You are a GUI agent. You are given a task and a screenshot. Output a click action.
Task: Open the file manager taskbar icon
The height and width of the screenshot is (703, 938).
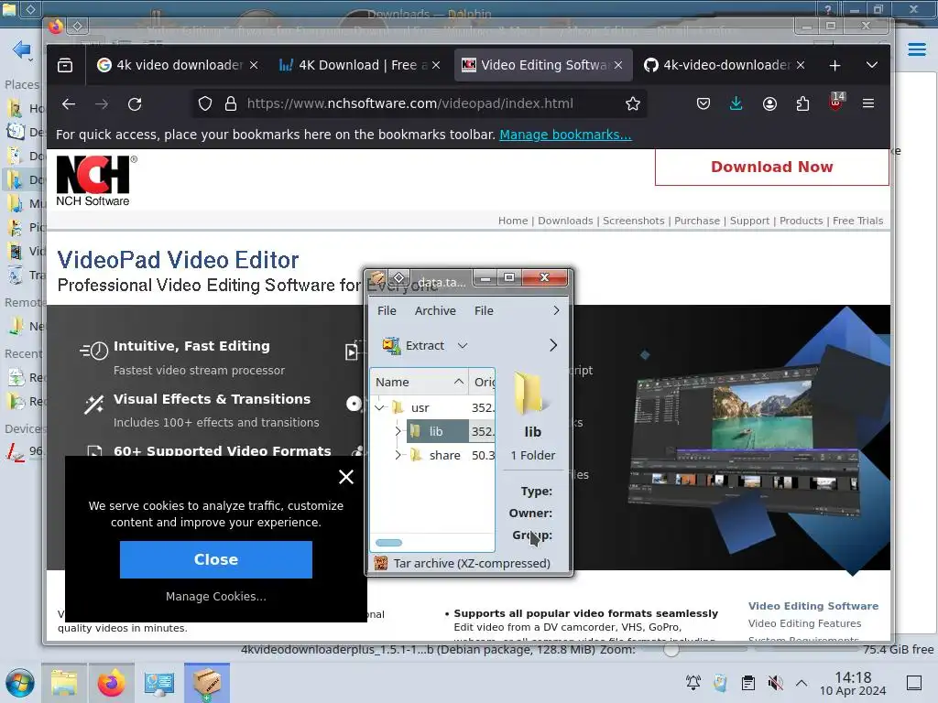click(x=64, y=683)
